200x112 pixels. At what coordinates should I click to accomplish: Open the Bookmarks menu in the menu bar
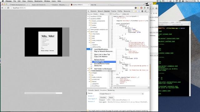tap(38, 1)
